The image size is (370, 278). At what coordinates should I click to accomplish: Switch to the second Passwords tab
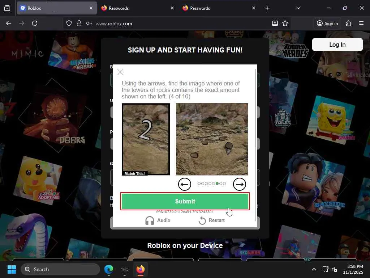pos(219,8)
